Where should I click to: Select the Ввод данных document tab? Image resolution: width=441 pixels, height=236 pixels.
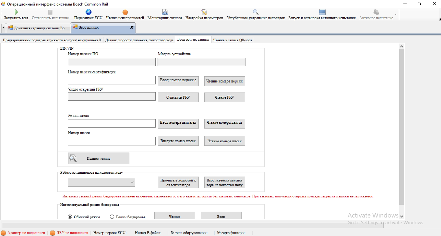tap(103, 28)
